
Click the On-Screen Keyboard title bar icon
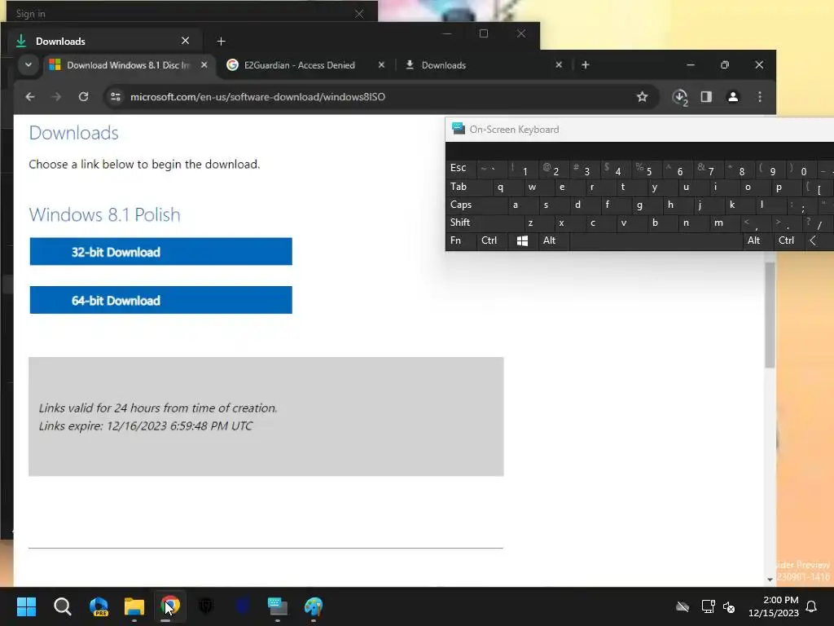click(458, 129)
